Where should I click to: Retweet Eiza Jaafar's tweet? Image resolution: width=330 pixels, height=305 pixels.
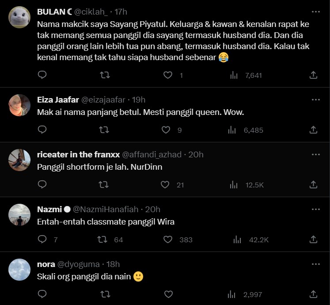[104, 130]
